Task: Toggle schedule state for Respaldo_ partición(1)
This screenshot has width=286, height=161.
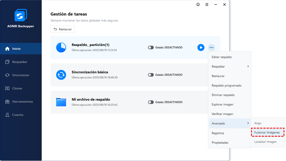Action: click(151, 48)
